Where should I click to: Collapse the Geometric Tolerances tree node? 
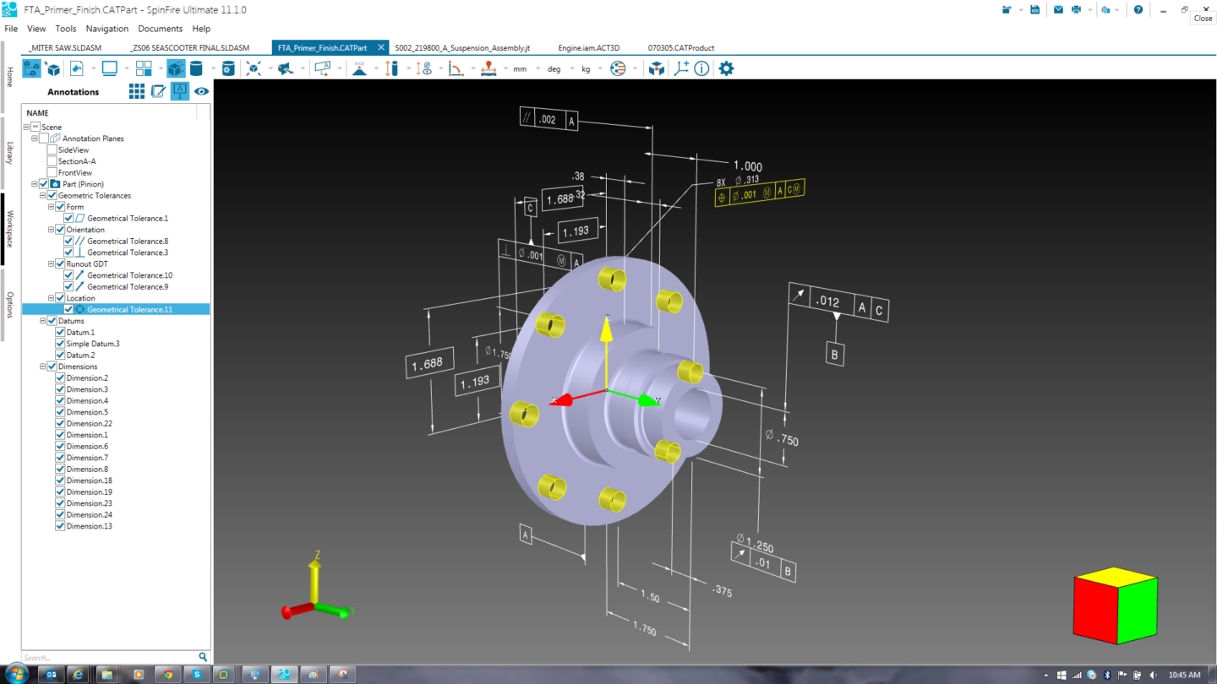(x=43, y=196)
